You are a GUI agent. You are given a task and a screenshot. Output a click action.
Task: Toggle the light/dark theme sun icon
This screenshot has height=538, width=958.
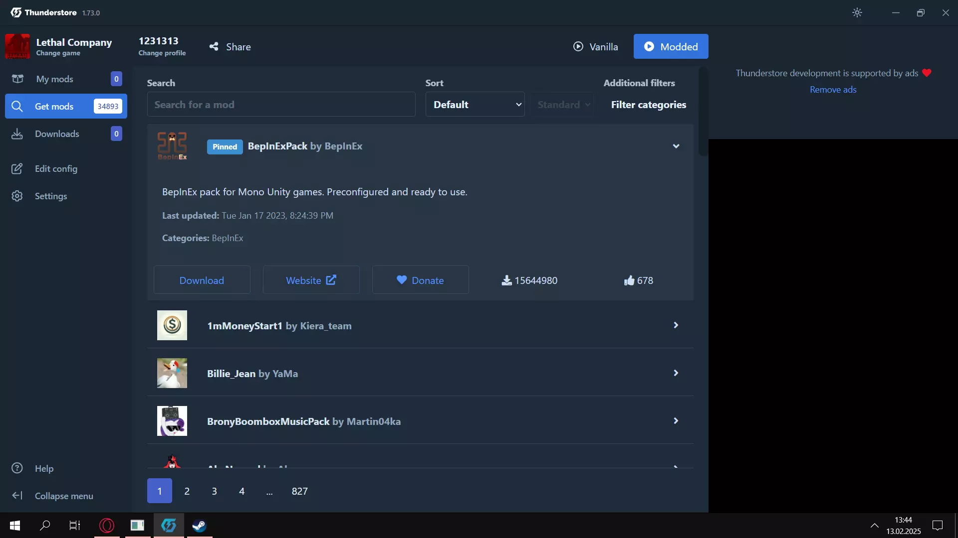(x=857, y=13)
